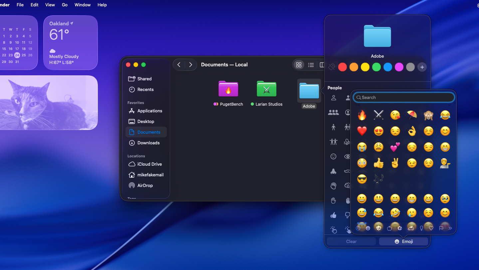Expand more emoji categories with the double chevron

click(x=450, y=228)
